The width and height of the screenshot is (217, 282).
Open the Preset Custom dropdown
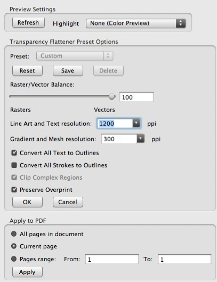pyautogui.click(x=75, y=56)
